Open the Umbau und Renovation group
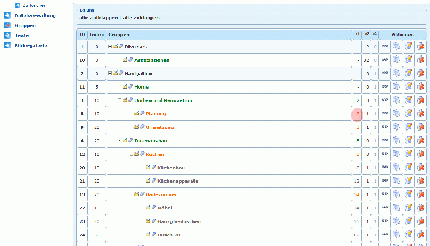This screenshot has height=246, width=430. coord(163,100)
